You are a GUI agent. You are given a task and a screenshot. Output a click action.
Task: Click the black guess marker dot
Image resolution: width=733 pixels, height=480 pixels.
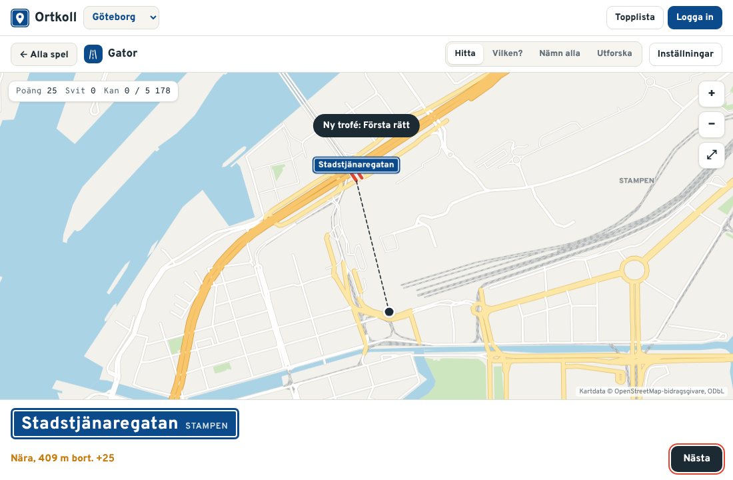(389, 311)
